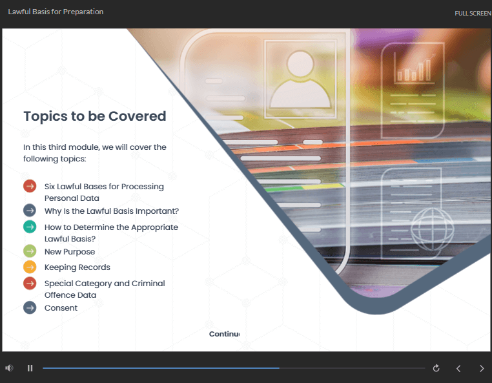Select the New Purpose topic text

pos(70,252)
